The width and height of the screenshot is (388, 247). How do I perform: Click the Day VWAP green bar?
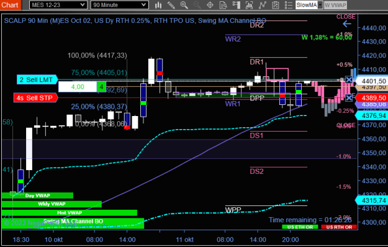pyautogui.click(x=37, y=195)
